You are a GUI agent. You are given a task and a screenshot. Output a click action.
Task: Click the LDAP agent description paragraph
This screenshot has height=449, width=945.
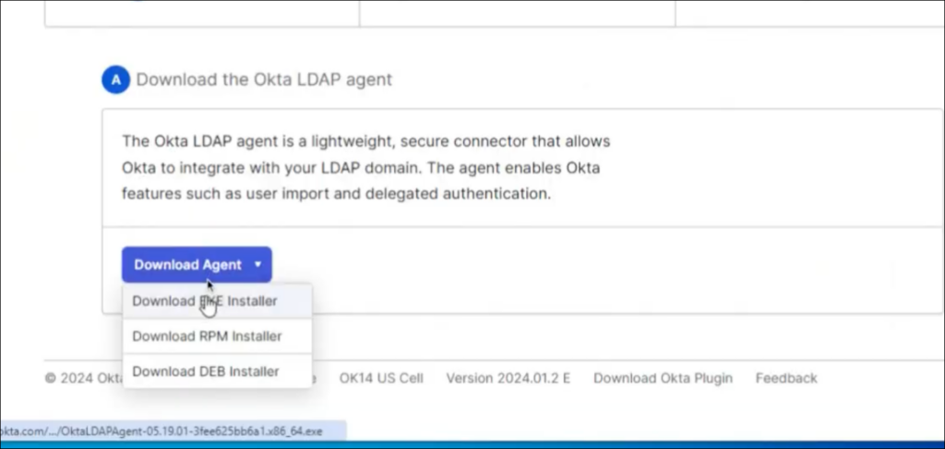click(x=366, y=168)
